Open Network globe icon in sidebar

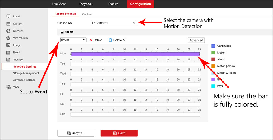(x=8, y=31)
